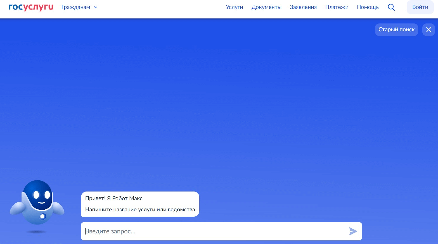Send the query with the arrow icon
This screenshot has width=438, height=244.
(x=353, y=231)
